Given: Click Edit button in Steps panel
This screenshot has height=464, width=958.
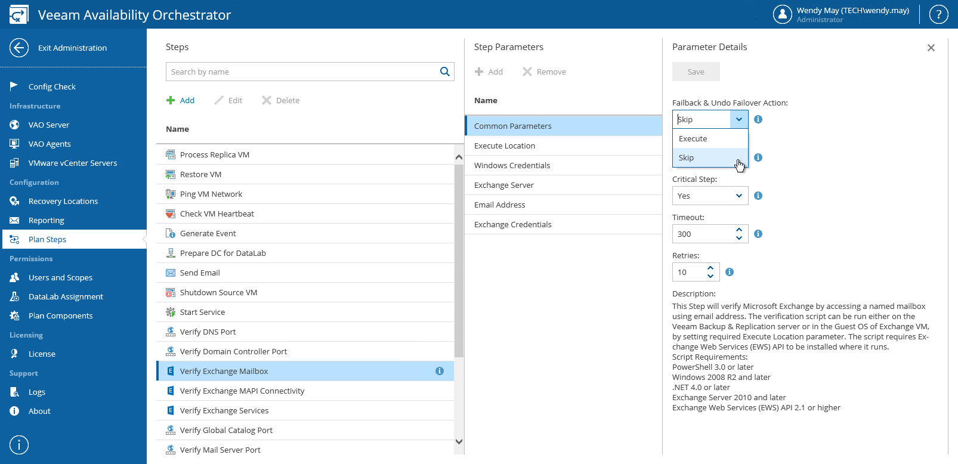Looking at the screenshot, I should point(228,100).
